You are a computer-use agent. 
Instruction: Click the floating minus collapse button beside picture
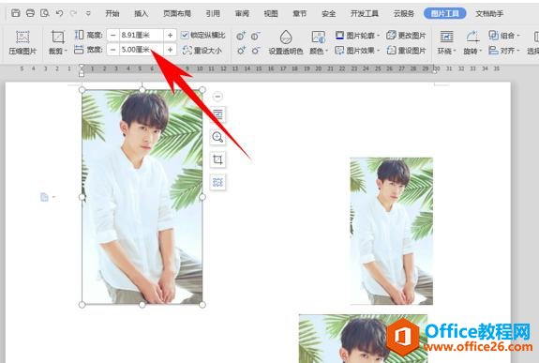[x=217, y=97]
